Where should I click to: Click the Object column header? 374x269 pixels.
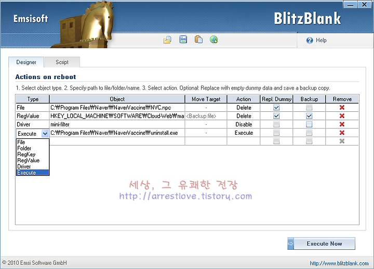click(x=117, y=99)
